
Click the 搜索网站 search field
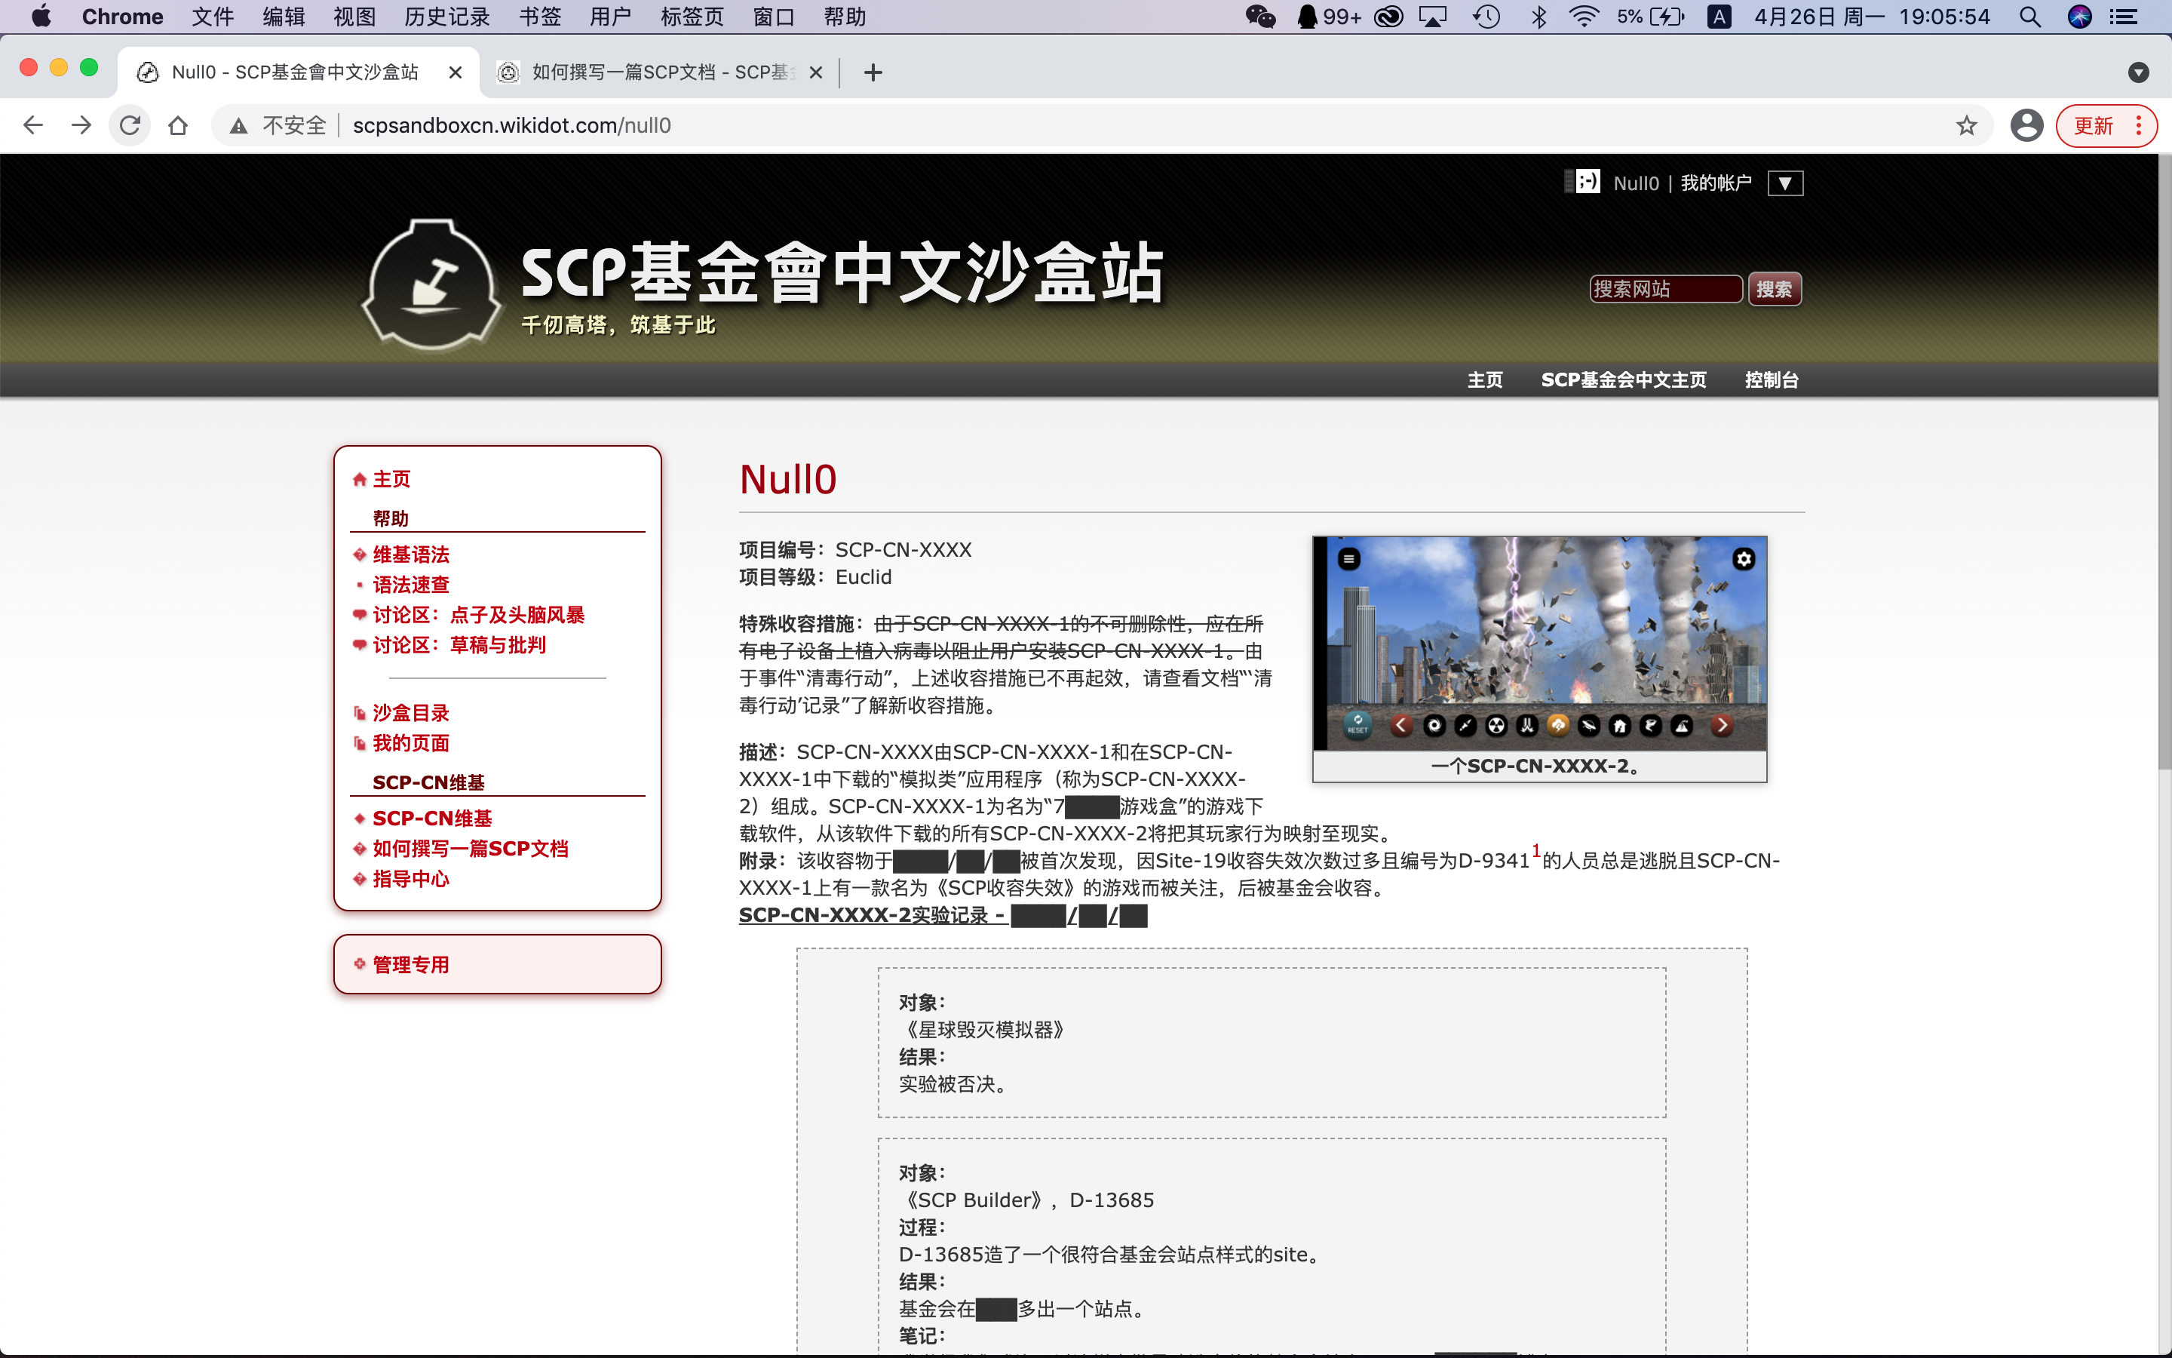[1666, 289]
